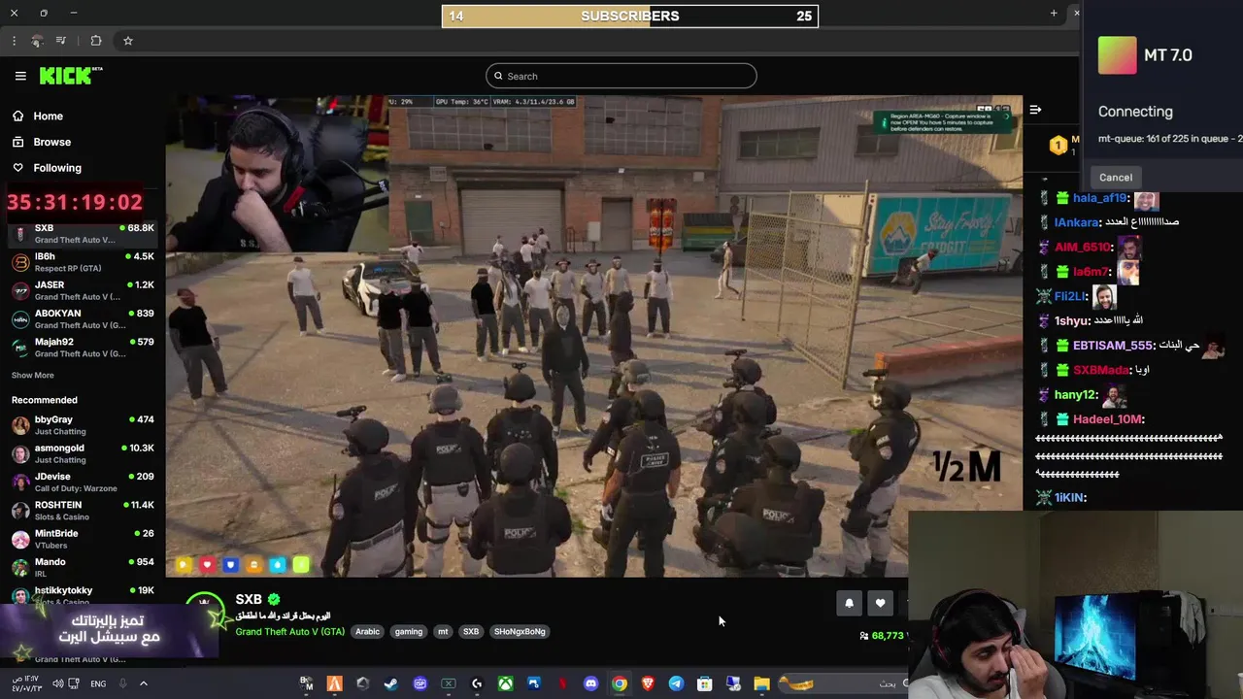This screenshot has height=699, width=1243.
Task: Open the Grand Theft Auto V (GTA) category link
Action: pos(289,632)
